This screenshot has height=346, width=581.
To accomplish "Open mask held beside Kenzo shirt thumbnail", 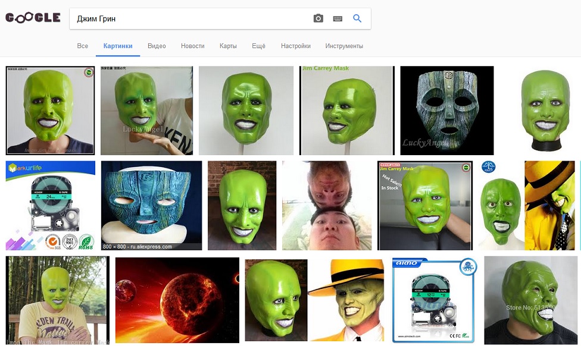I will tap(146, 110).
